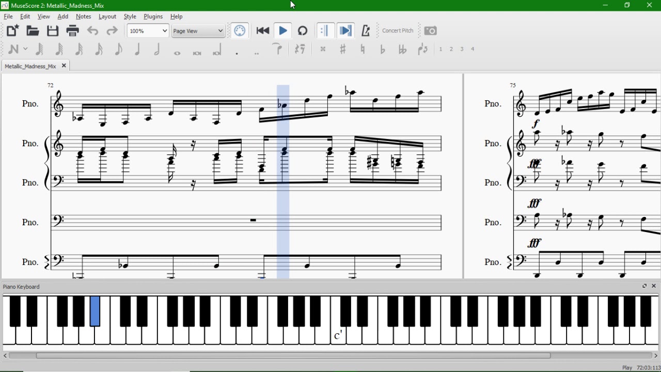Screen dimensions: 661x372
Task: Apply double sharp accidental
Action: click(323, 49)
